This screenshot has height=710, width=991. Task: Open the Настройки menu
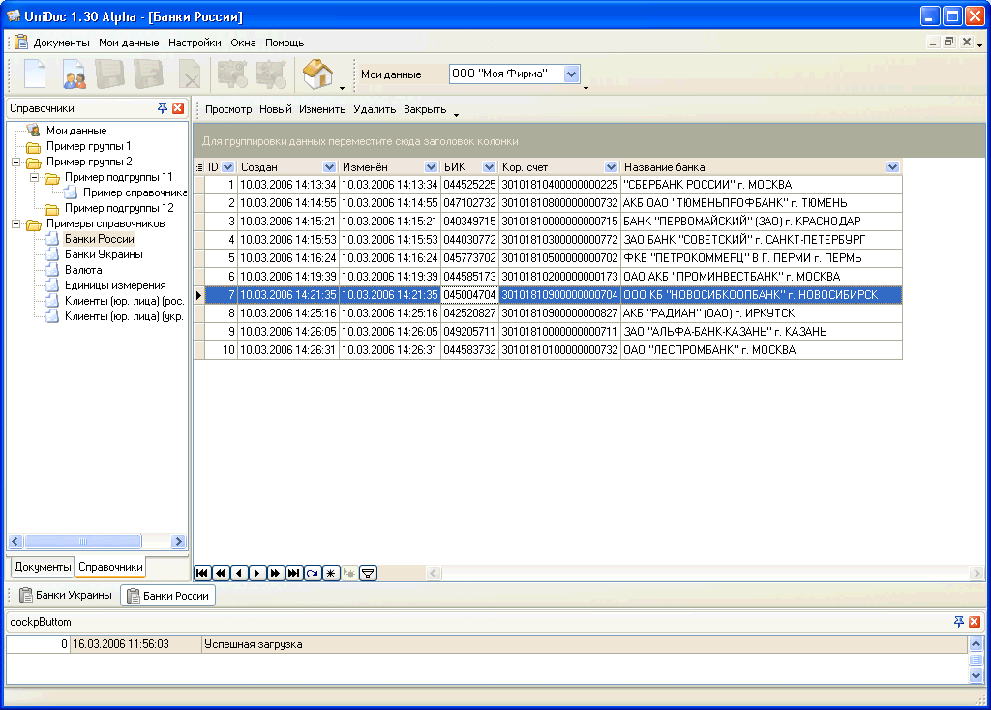[x=195, y=43]
